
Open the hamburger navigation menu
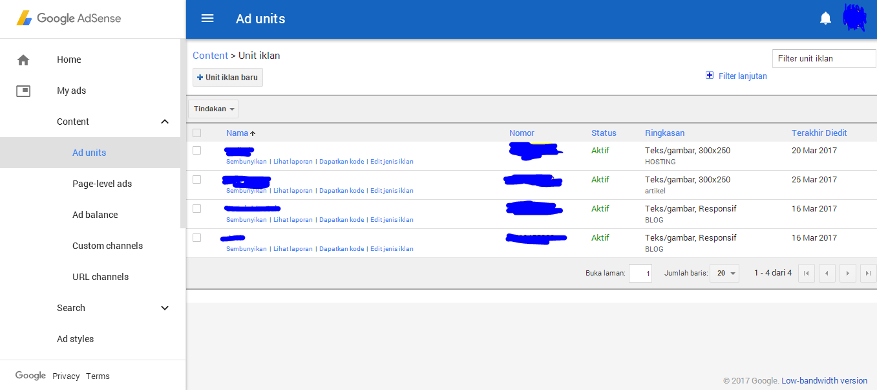click(x=207, y=18)
